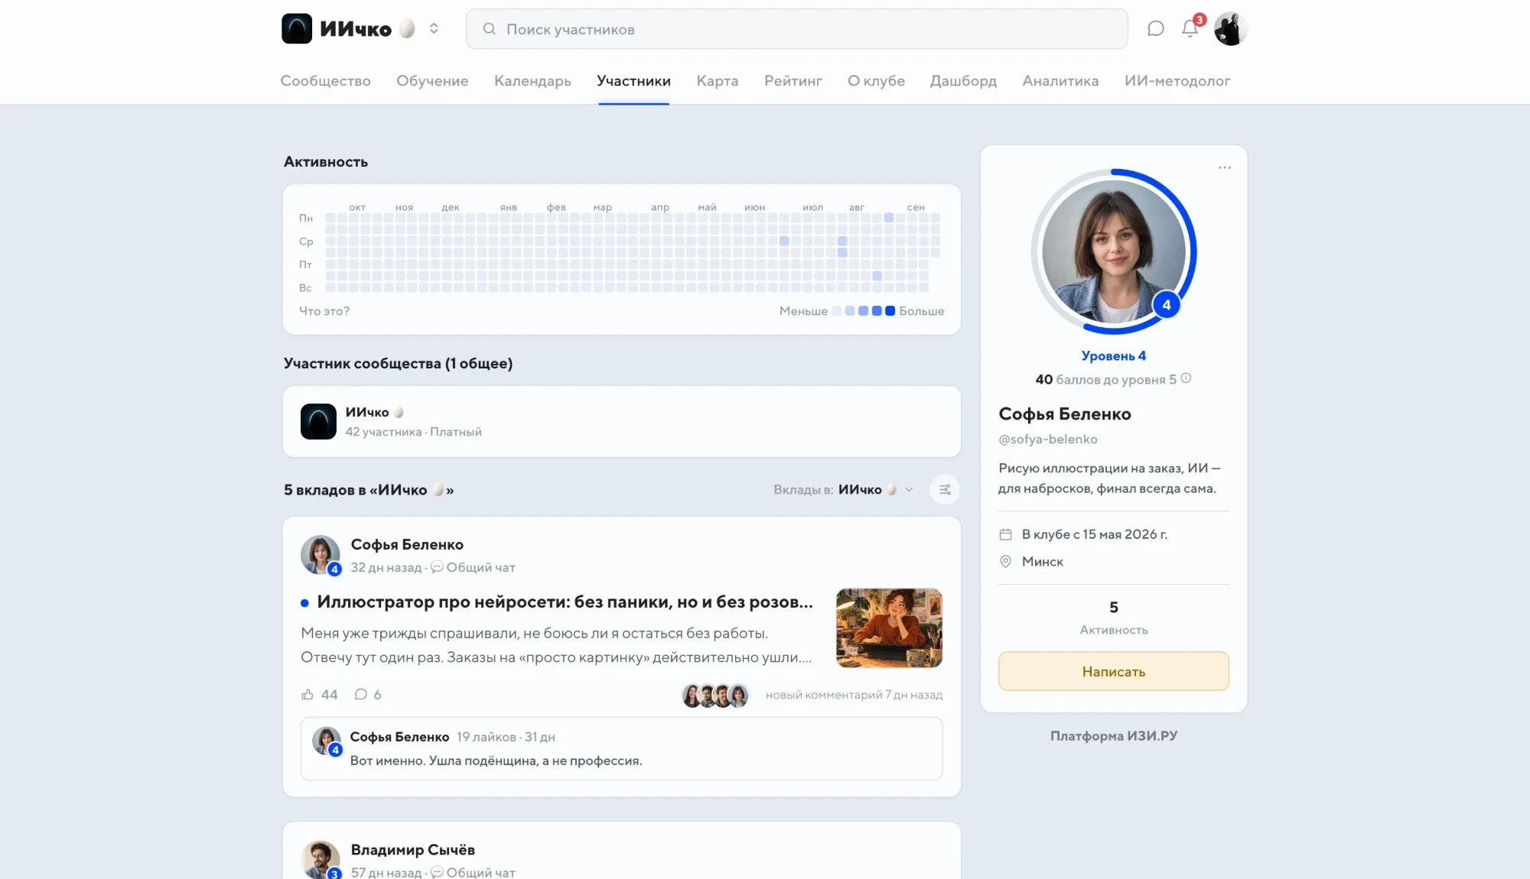Click the Что это? link
This screenshot has height=879, width=1530.
tap(324, 311)
